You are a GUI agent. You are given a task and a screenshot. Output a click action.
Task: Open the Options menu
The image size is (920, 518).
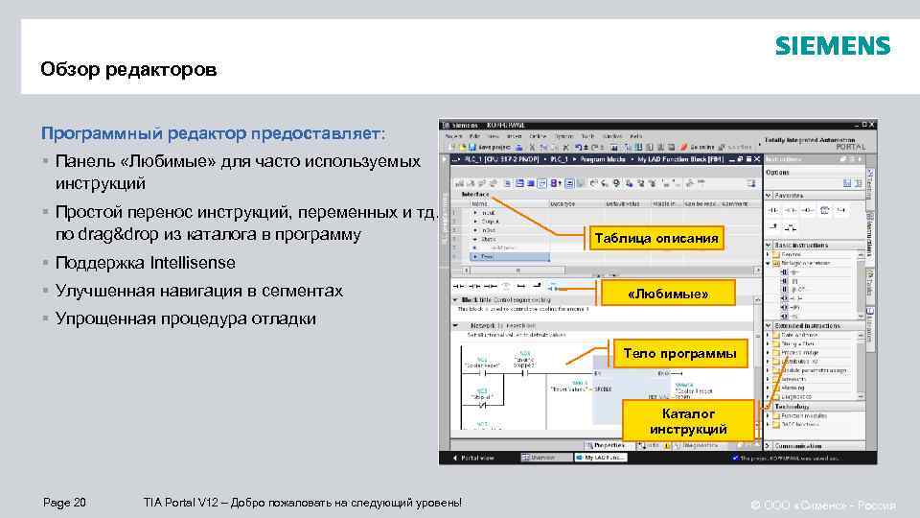[564, 136]
